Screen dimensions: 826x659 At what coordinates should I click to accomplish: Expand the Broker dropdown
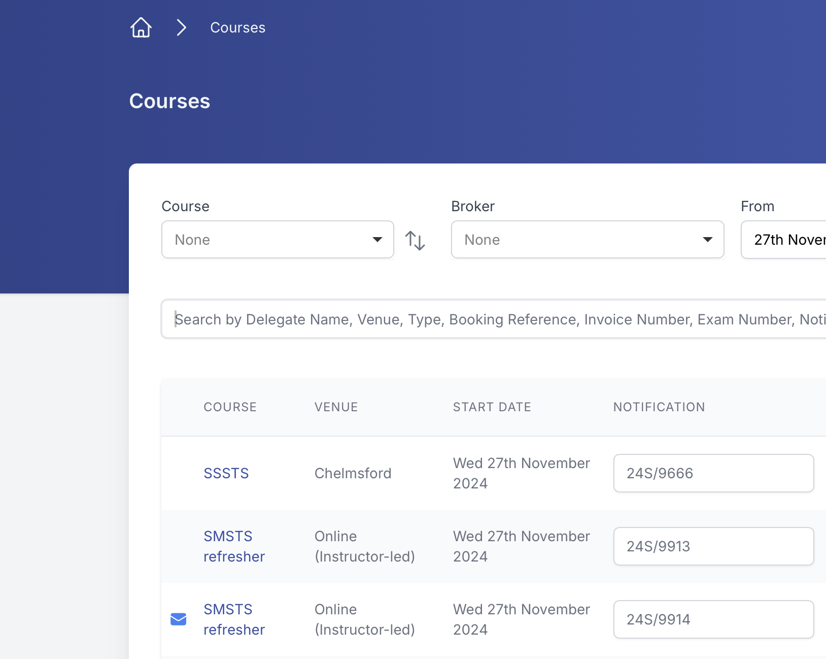coord(588,240)
